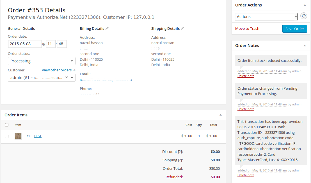Tick the select-all items checkbox in header
Image resolution: width=311 pixels, height=183 pixels.
click(x=7, y=125)
